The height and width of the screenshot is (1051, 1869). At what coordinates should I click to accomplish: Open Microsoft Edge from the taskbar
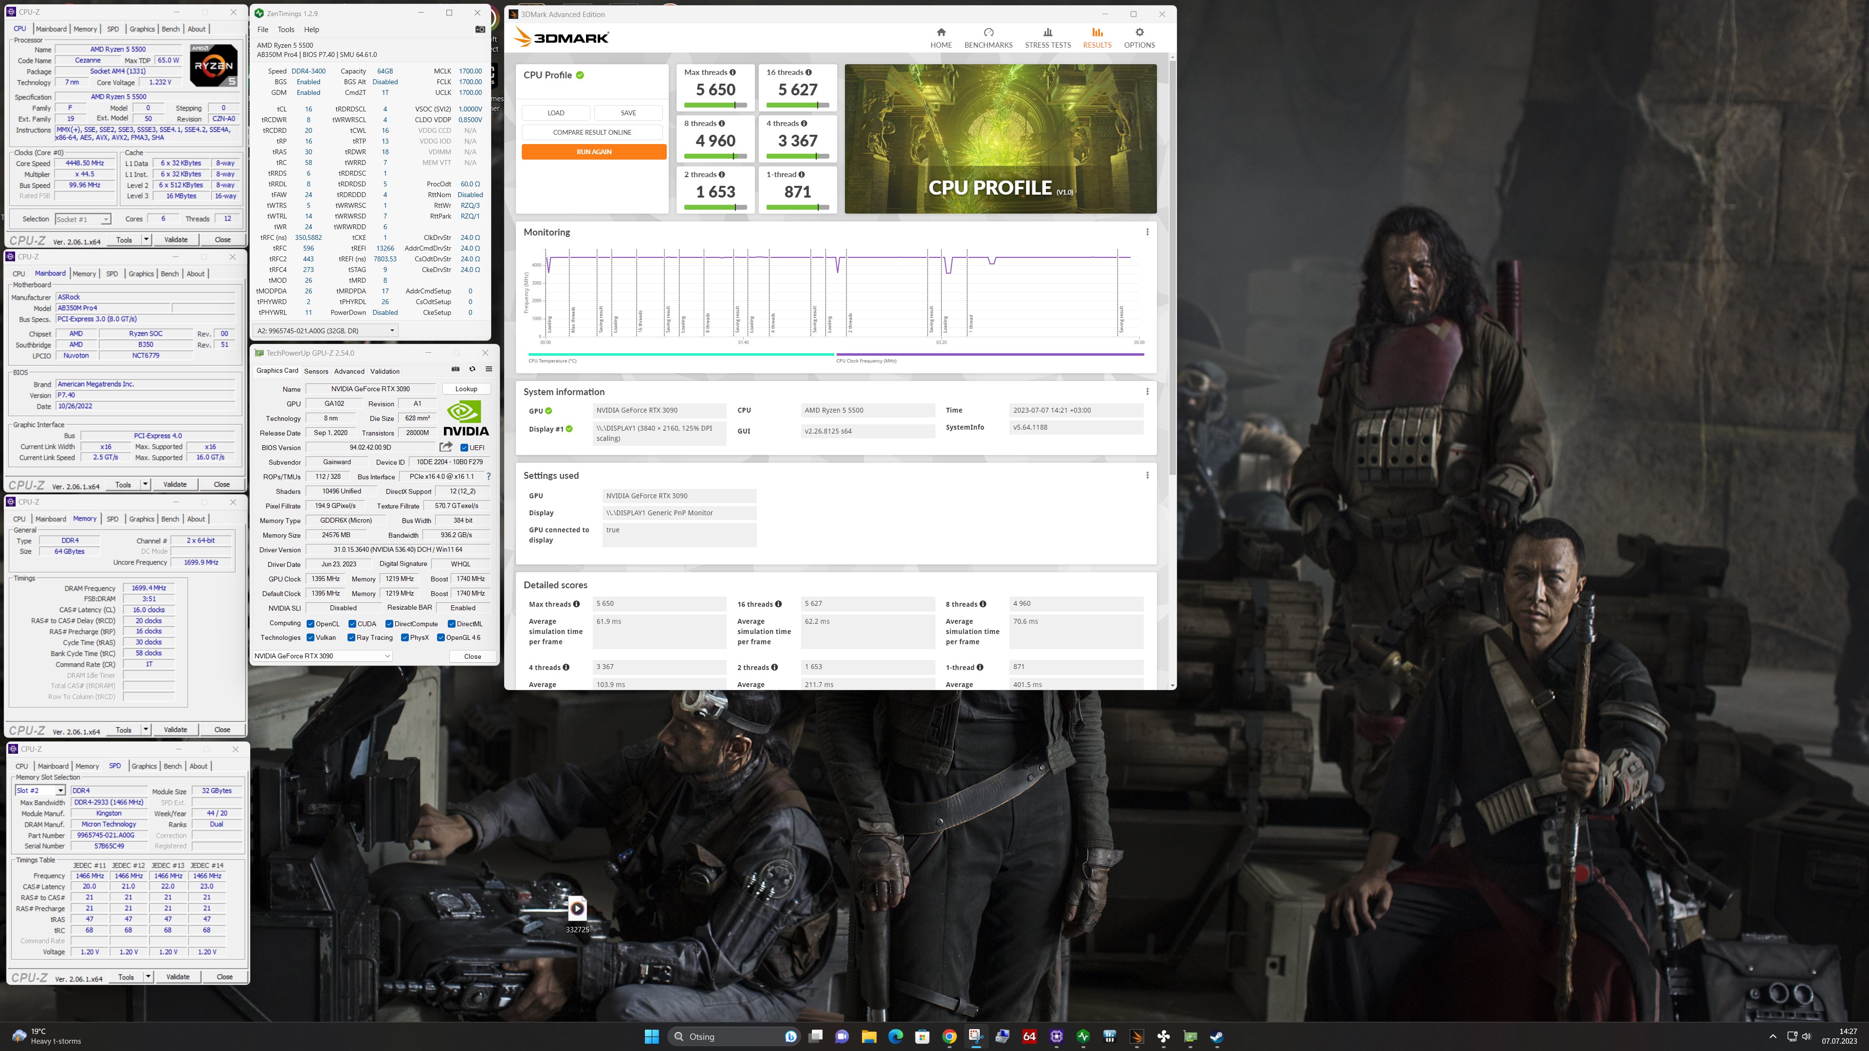pyautogui.click(x=896, y=1036)
